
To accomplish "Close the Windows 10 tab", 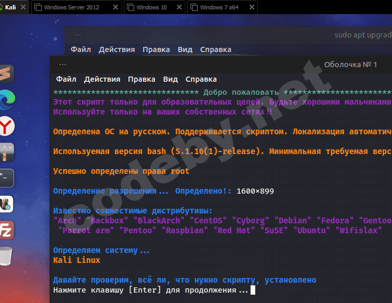I will click(179, 7).
